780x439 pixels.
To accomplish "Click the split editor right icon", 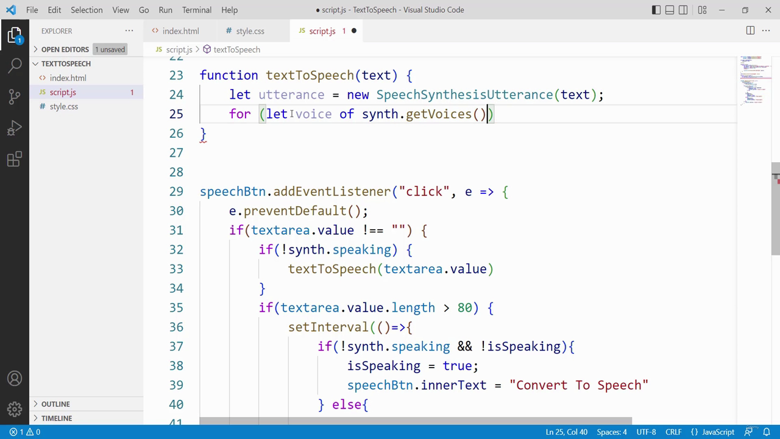I will click(x=750, y=30).
